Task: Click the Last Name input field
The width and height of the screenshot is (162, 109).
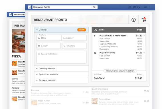Action: coord(74,38)
